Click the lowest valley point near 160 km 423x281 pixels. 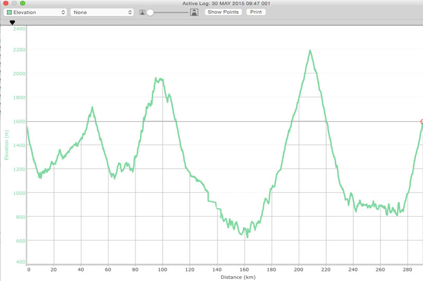click(247, 236)
